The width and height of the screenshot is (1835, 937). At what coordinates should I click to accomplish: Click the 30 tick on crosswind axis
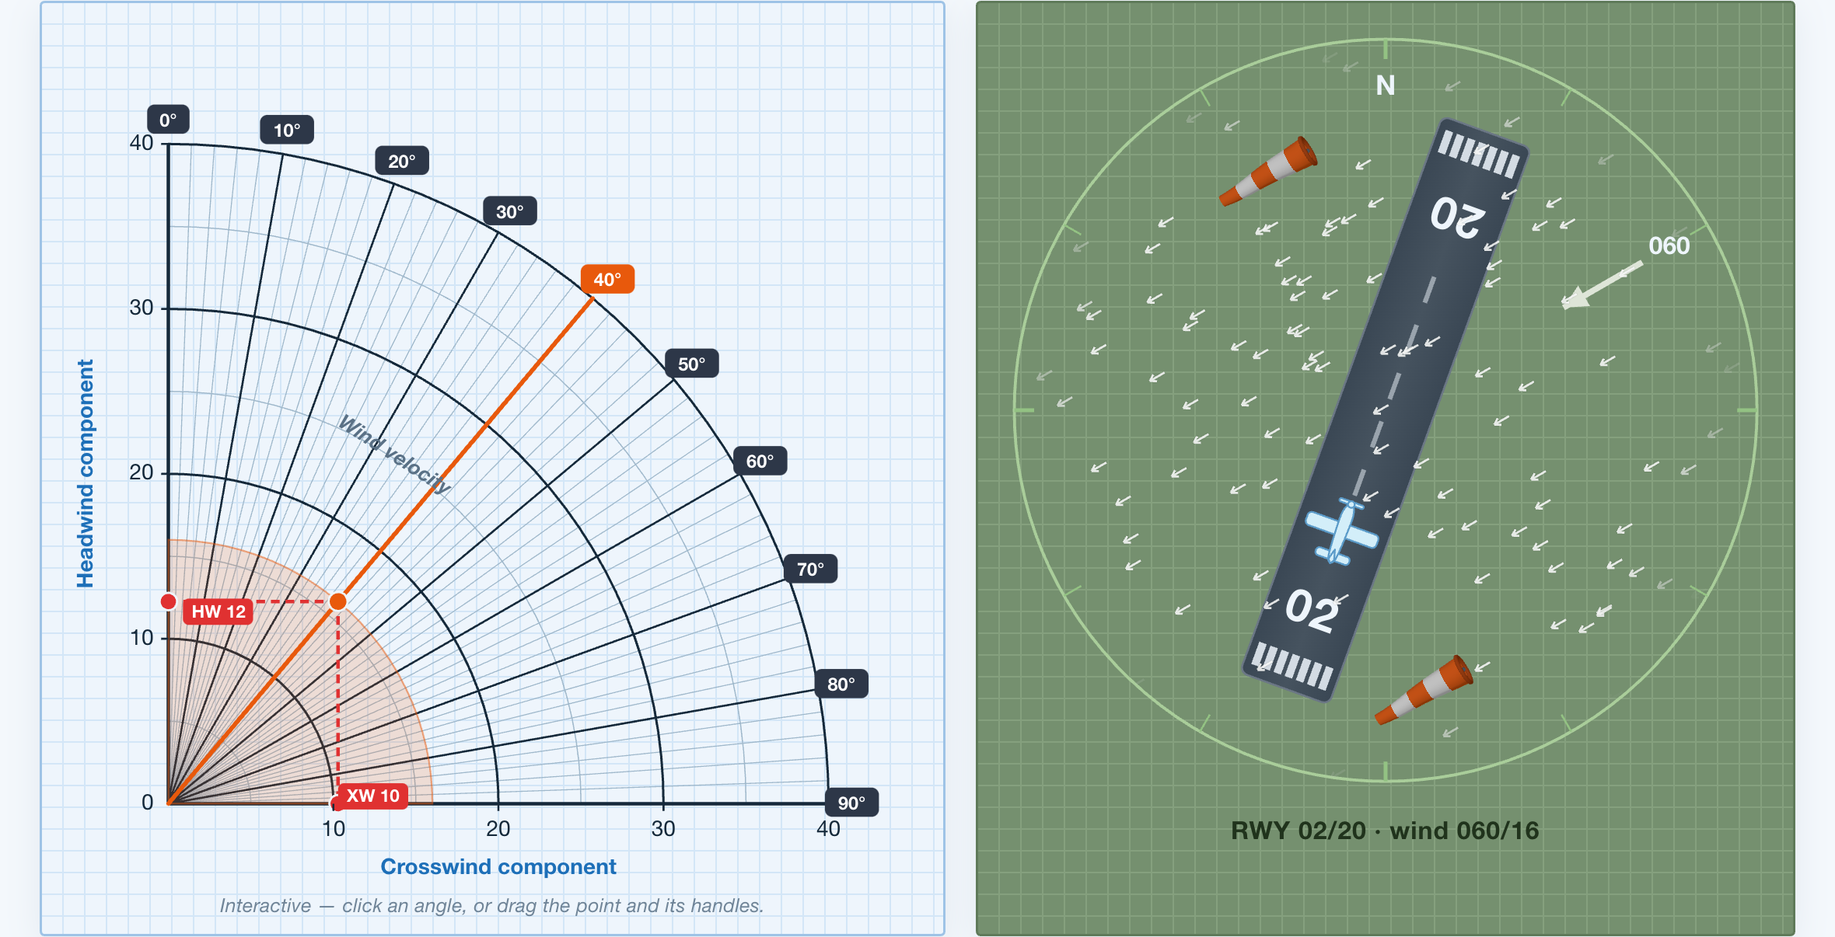click(663, 828)
